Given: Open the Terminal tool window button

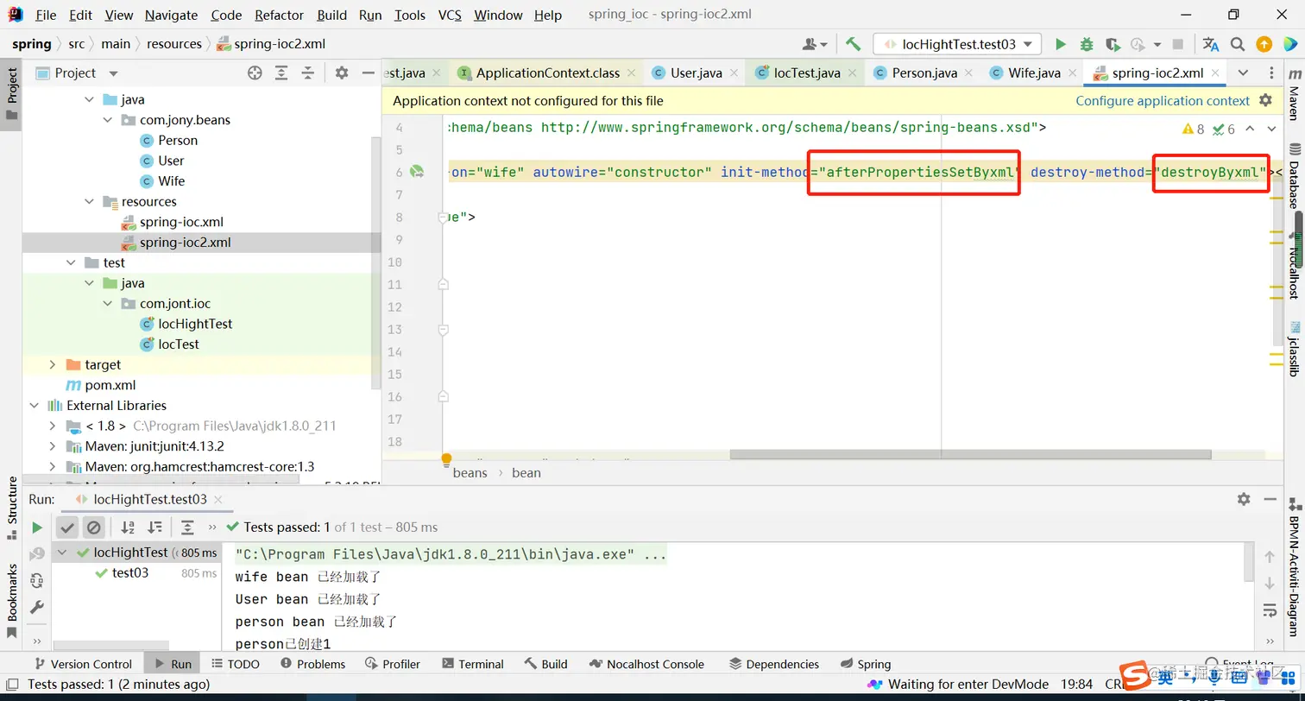Looking at the screenshot, I should point(473,664).
